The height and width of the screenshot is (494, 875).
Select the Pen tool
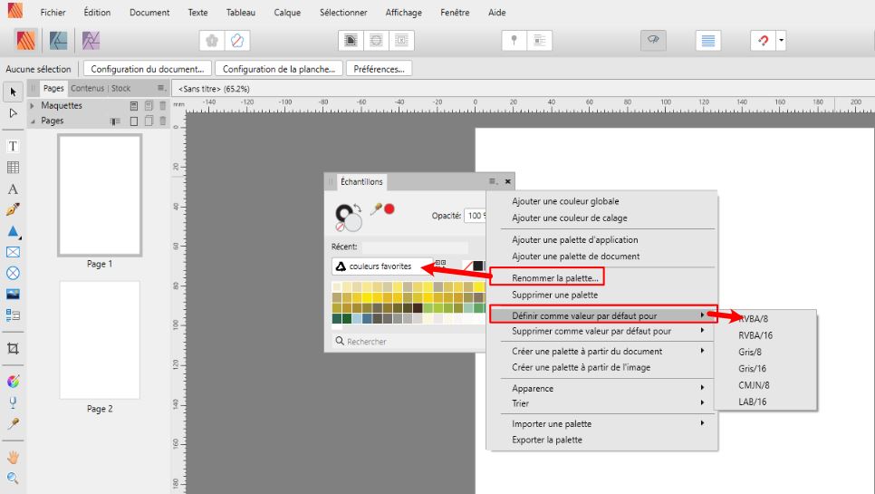pyautogui.click(x=13, y=210)
